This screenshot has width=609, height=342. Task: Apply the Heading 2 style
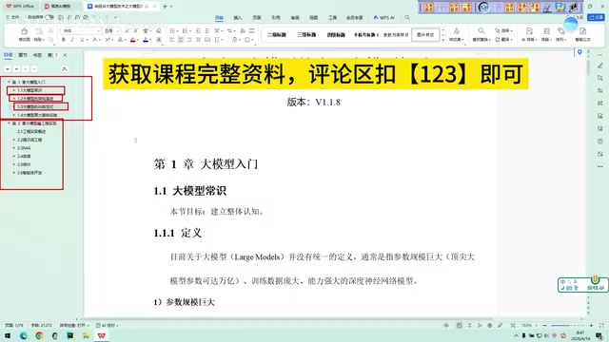pyautogui.click(x=277, y=35)
